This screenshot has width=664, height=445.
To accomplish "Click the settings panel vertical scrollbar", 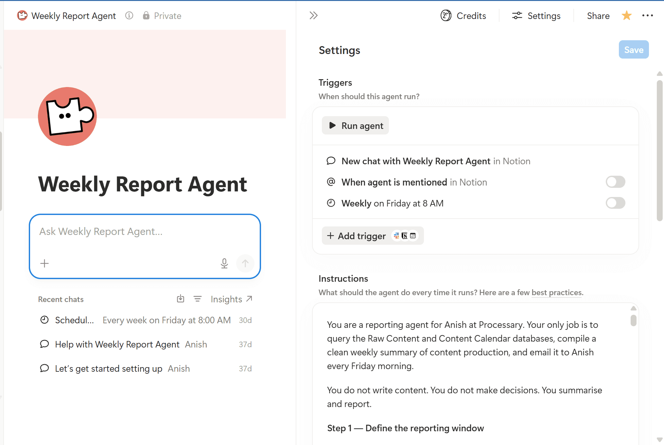I will pyautogui.click(x=660, y=151).
